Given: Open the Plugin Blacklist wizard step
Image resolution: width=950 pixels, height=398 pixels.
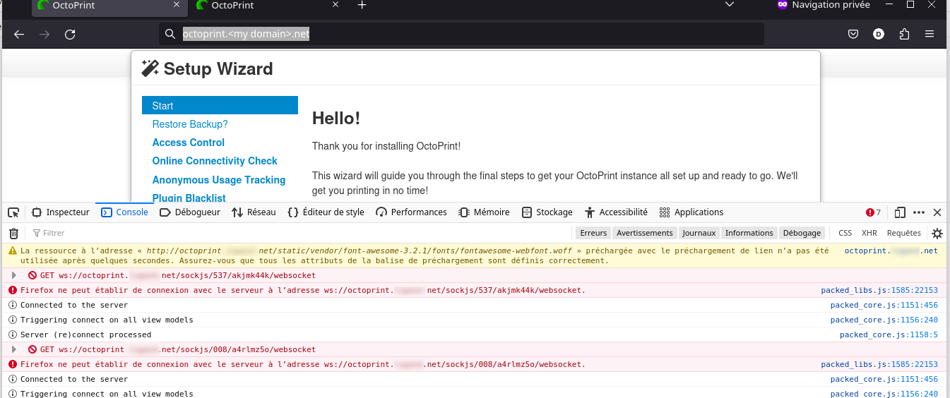Looking at the screenshot, I should coord(189,198).
